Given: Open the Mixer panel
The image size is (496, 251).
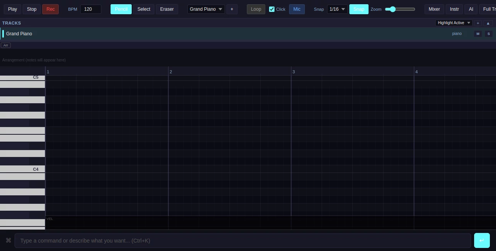Looking at the screenshot, I should click(x=434, y=9).
